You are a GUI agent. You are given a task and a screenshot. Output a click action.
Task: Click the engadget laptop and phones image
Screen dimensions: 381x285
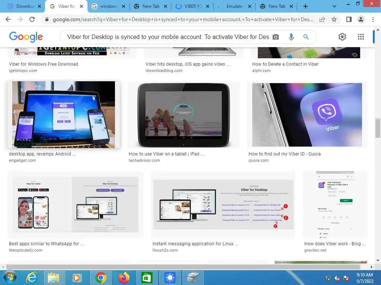pyautogui.click(x=63, y=115)
